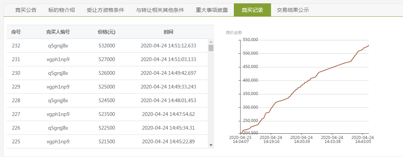Click the 竞买人编号 column header
The height and width of the screenshot is (157, 403).
[58, 32]
